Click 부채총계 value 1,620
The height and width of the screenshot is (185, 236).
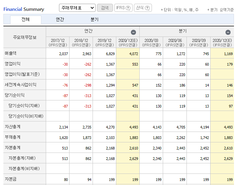[x=63, y=138]
